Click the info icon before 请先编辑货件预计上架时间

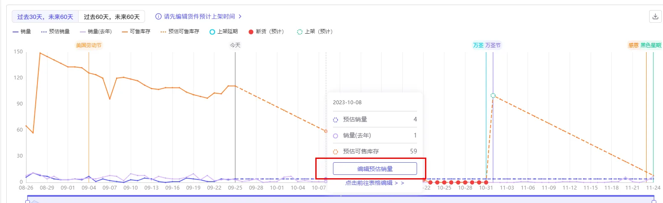[158, 16]
